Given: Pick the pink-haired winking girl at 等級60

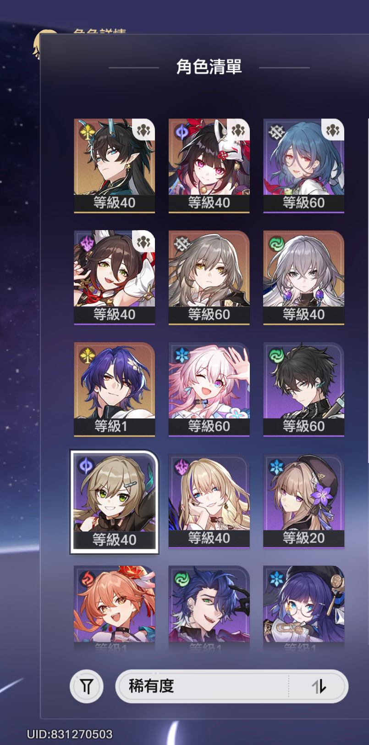Looking at the screenshot, I should pos(209,389).
